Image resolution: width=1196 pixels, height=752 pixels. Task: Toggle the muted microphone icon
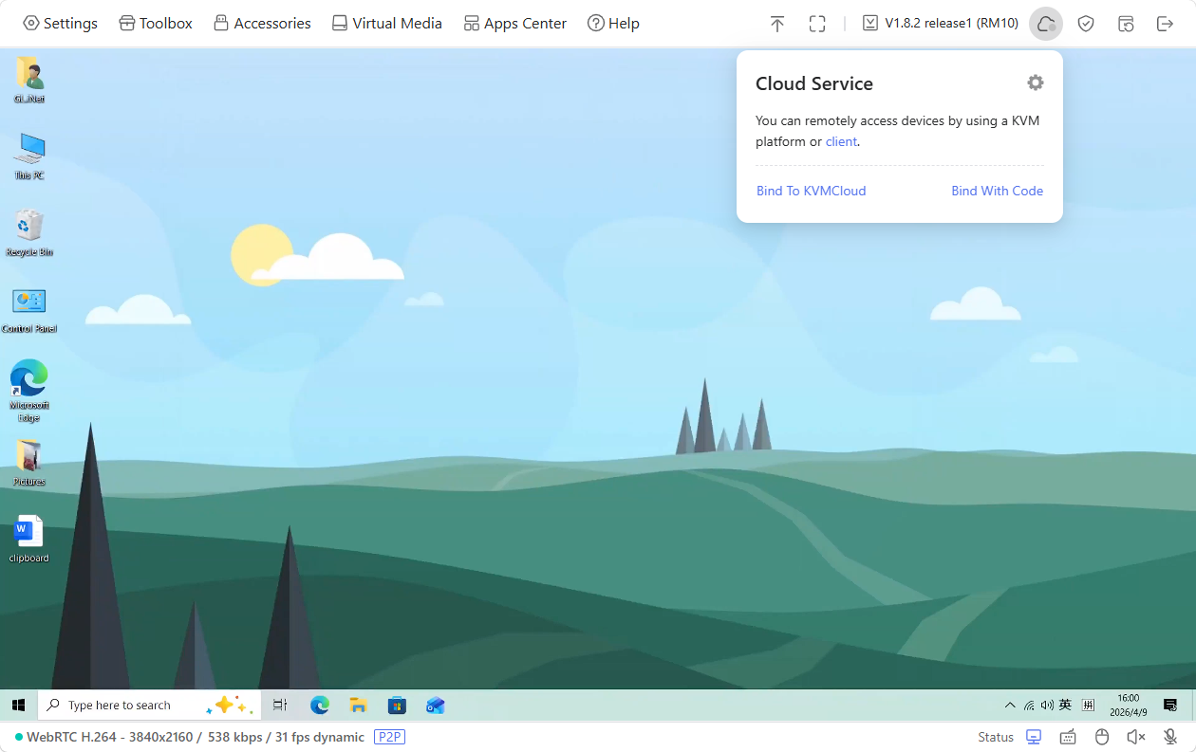(1170, 737)
